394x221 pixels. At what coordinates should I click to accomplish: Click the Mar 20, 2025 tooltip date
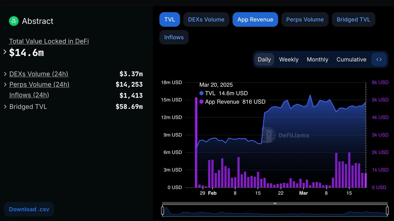216,85
